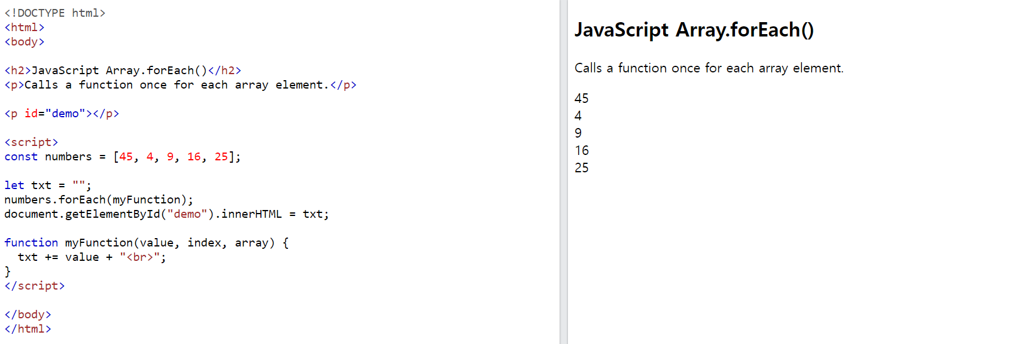
Task: Click output value 45 in result pane
Action: (582, 98)
